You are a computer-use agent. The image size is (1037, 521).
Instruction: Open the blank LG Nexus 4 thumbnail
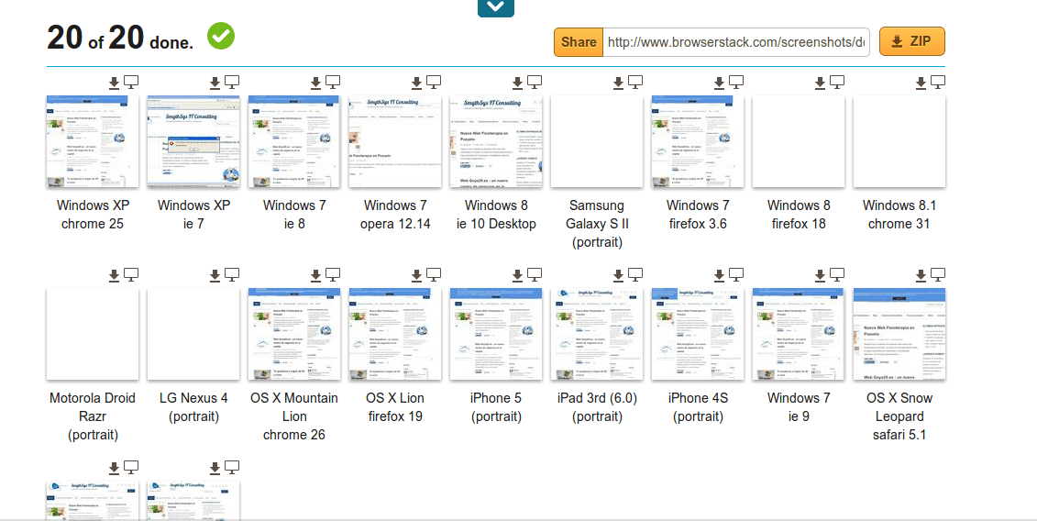coord(193,334)
